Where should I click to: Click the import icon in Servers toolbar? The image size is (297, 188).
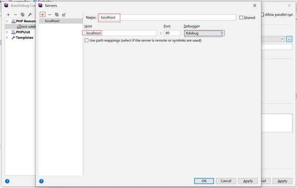(64, 14)
